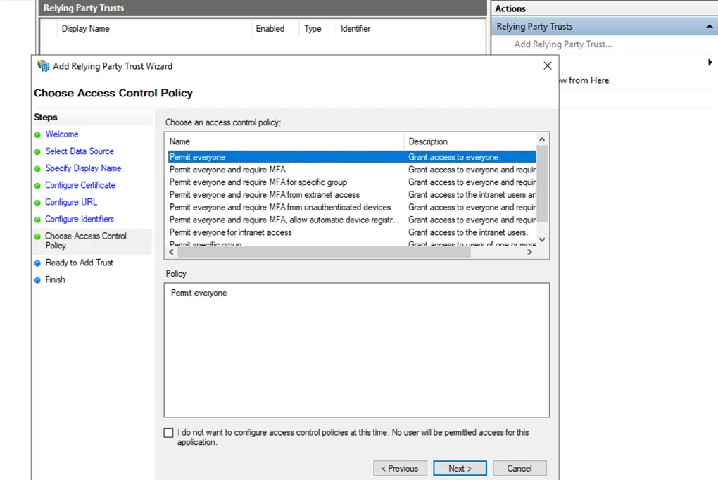718x480 pixels.
Task: Click the green bullet beside Configure Certificate
Action: click(x=37, y=185)
